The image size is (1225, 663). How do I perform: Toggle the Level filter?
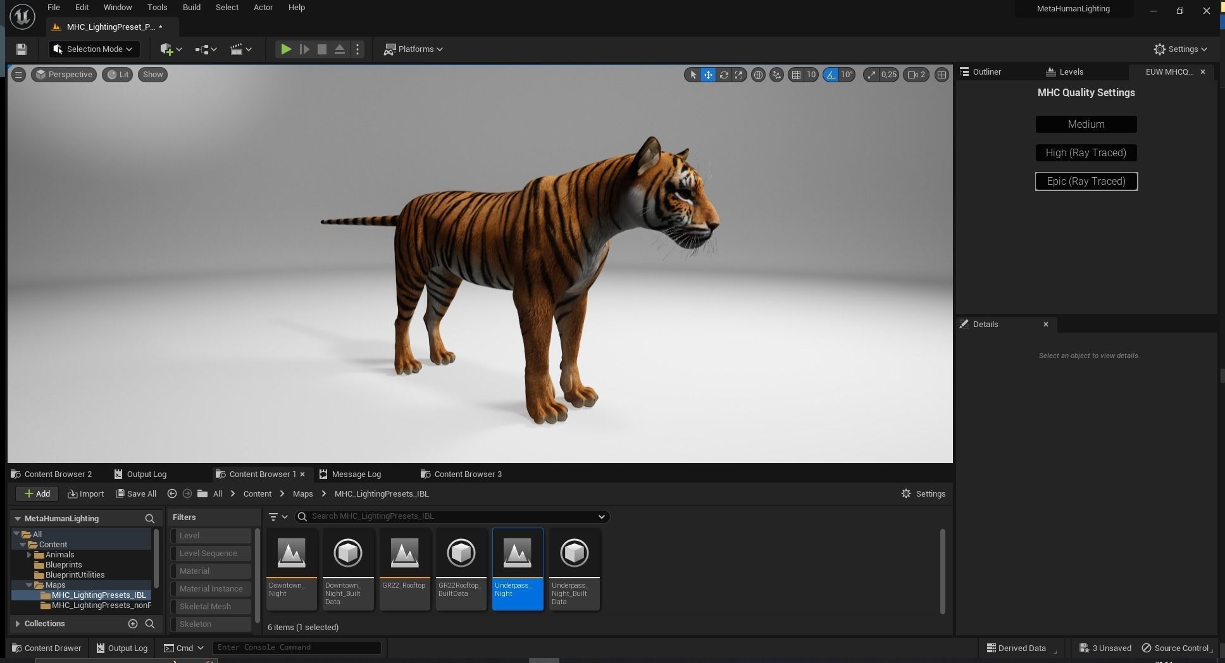211,535
